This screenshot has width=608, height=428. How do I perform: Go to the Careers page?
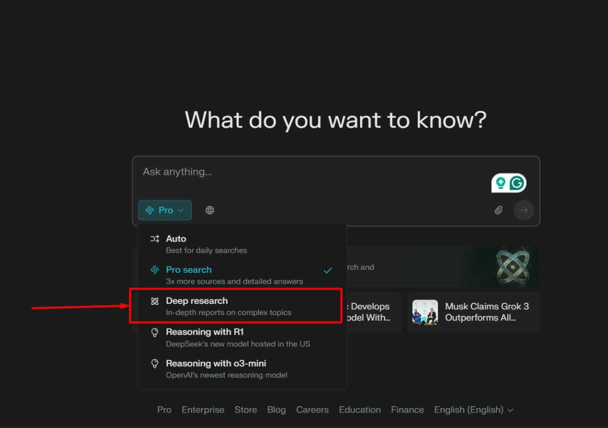coord(312,410)
